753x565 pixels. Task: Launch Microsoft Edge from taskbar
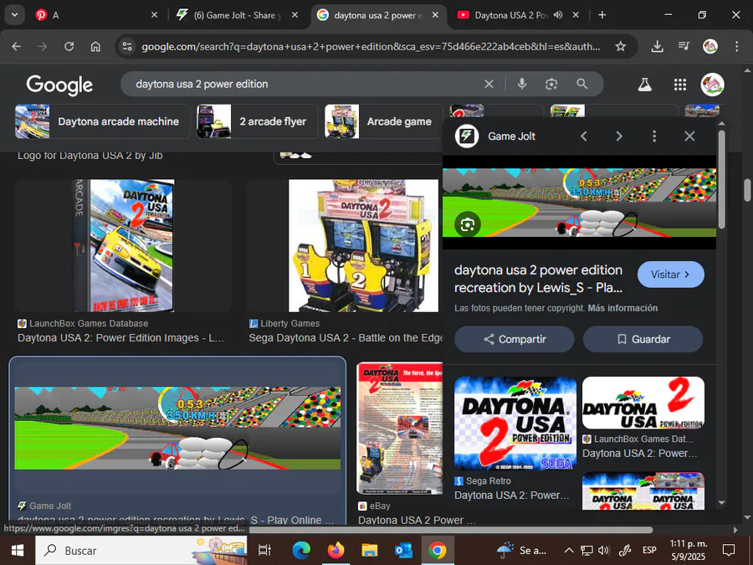(301, 550)
